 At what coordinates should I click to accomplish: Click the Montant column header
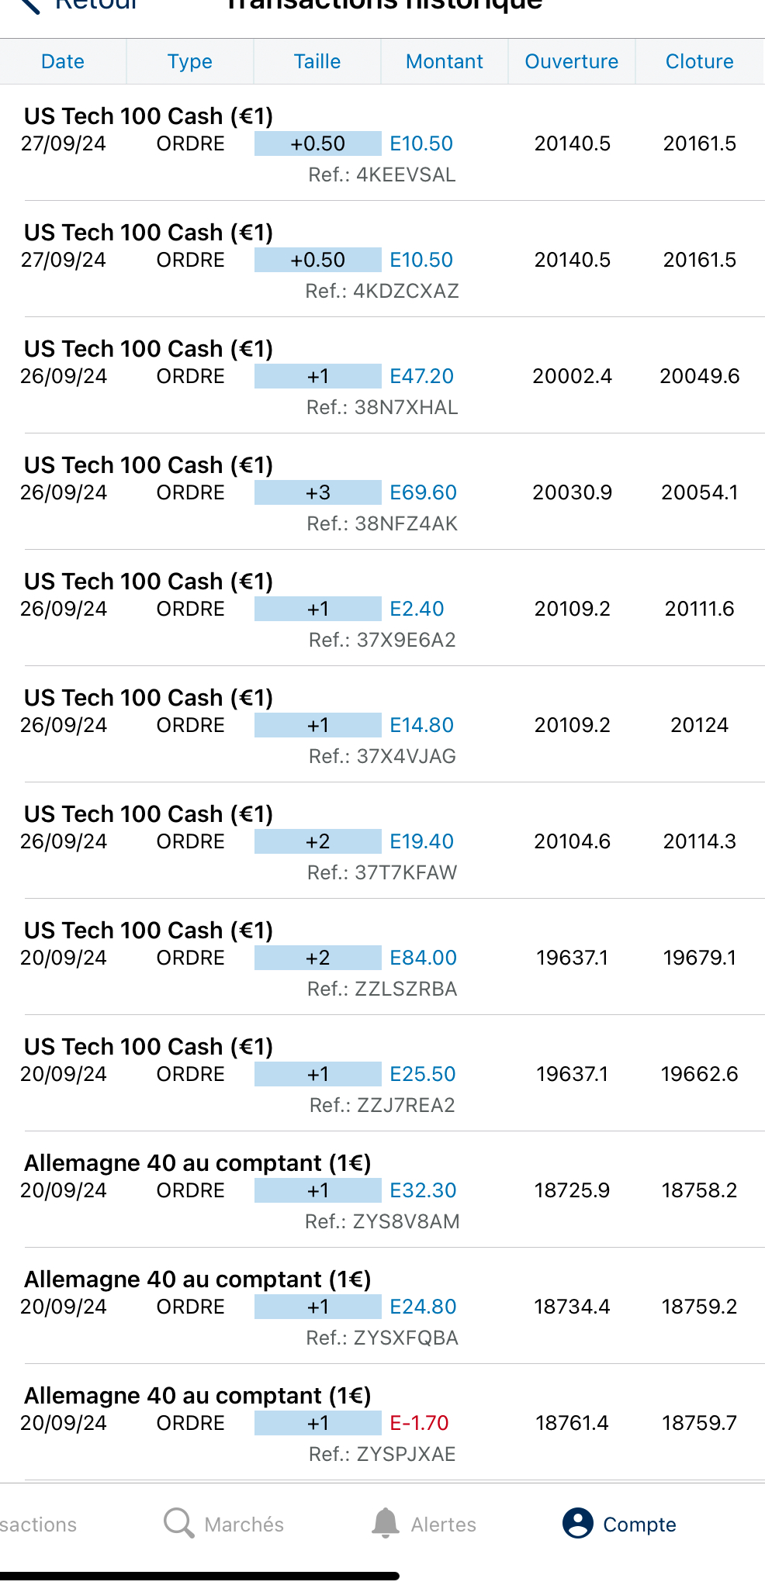445,61
